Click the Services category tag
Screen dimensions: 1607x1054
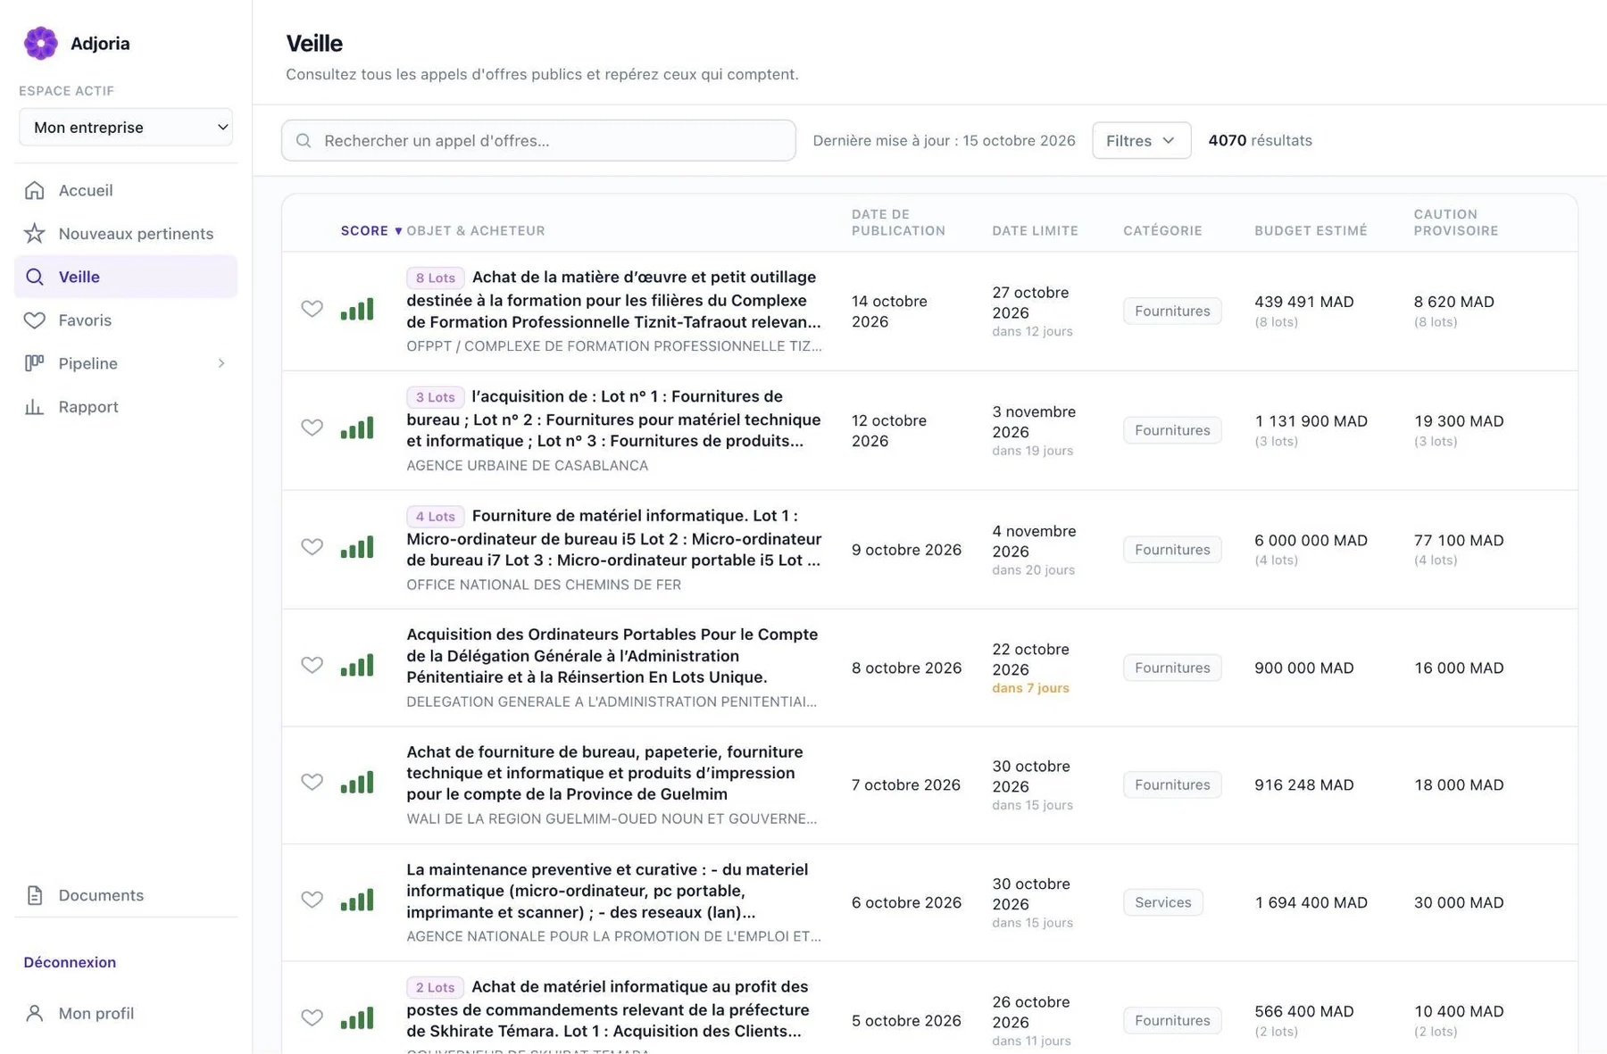[x=1162, y=902]
